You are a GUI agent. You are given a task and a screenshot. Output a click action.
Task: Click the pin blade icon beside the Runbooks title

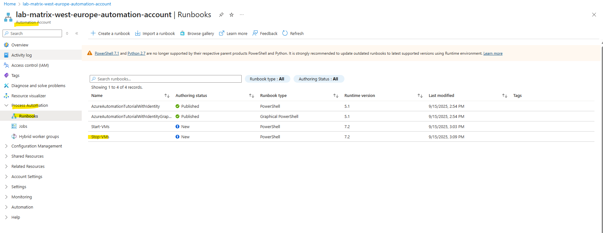[221, 15]
